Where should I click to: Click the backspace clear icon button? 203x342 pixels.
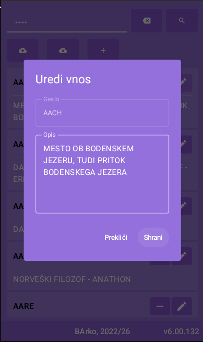coord(147,21)
